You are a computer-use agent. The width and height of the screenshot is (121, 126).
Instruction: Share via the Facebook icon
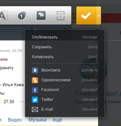[35, 90]
